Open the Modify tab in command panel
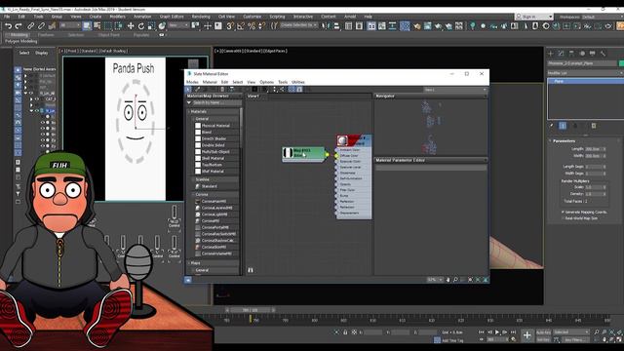624x351 pixels. 562,54
